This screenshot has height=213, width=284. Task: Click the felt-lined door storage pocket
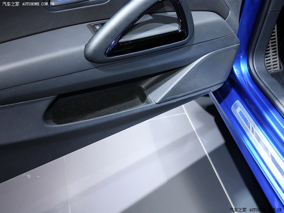[x=99, y=105]
